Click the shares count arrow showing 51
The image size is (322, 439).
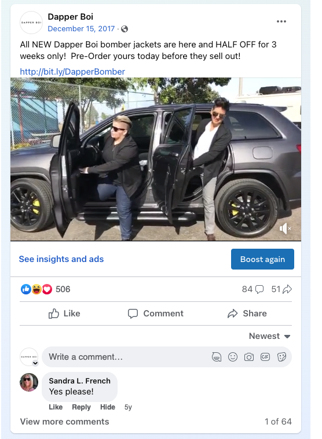tap(281, 289)
